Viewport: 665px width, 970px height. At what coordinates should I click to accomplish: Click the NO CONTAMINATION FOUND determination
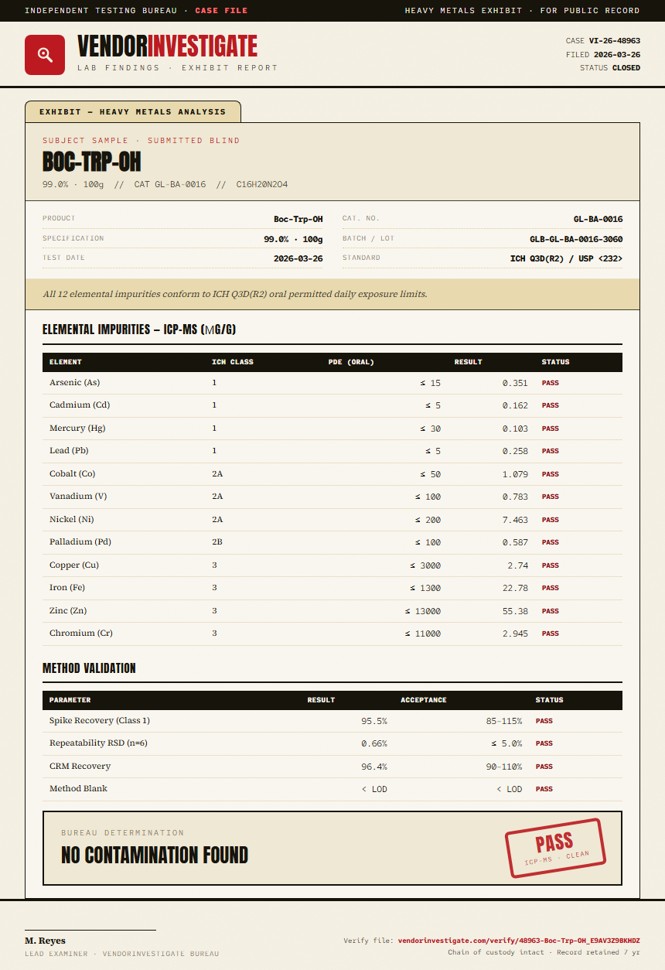(x=155, y=856)
